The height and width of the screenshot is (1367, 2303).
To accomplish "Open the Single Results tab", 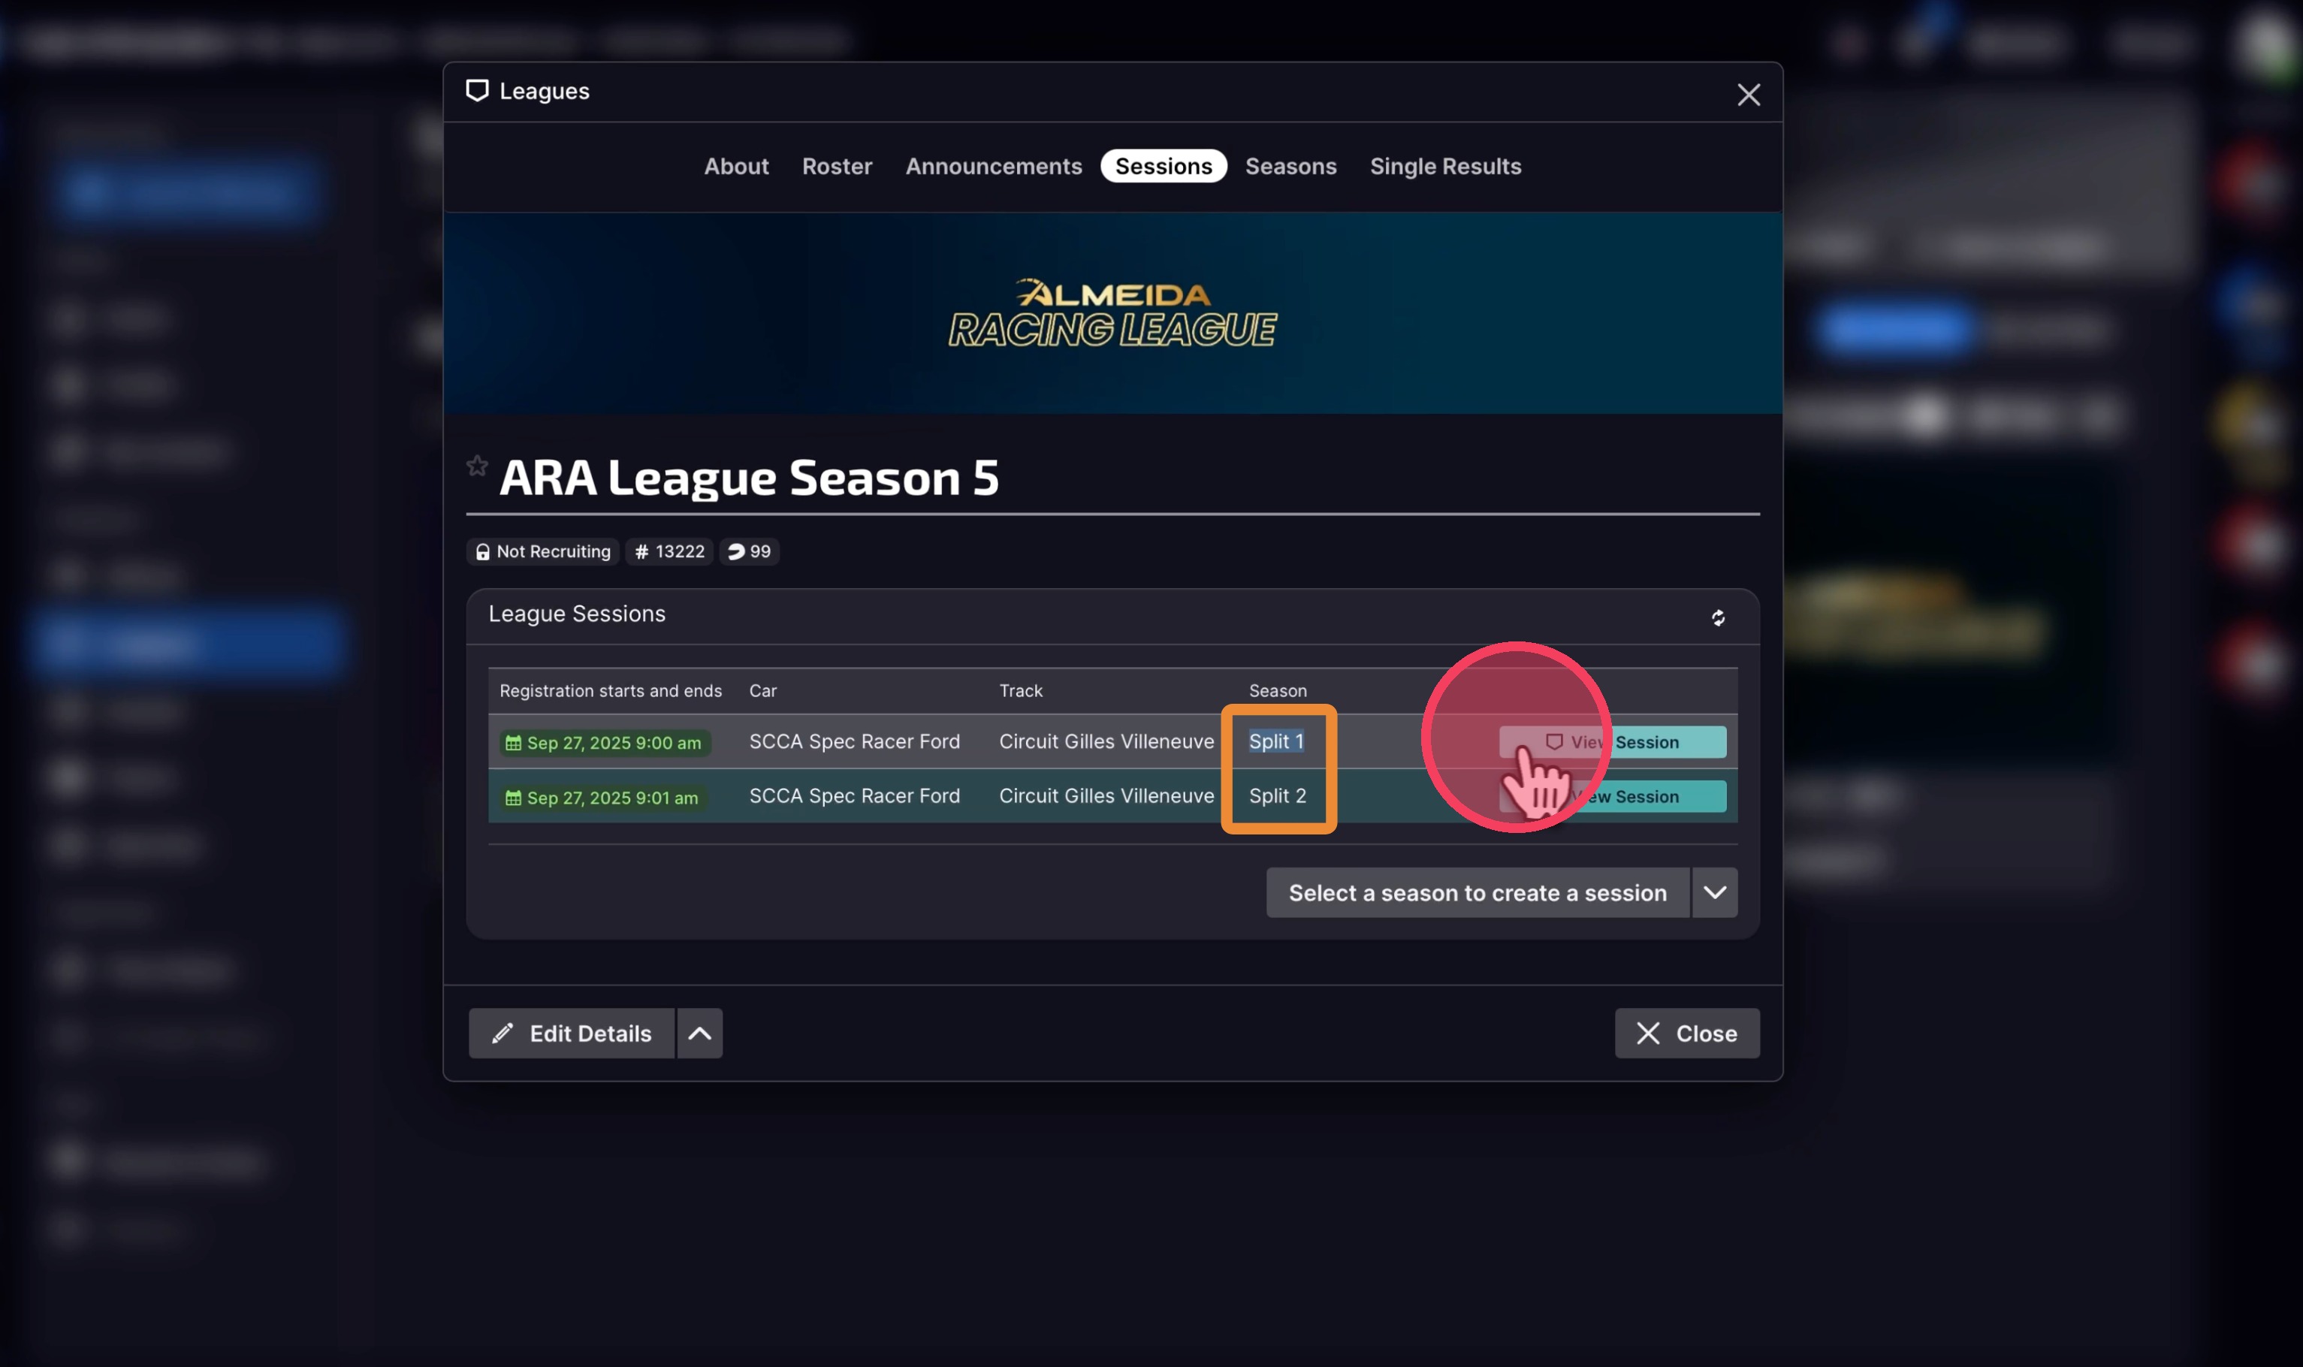I will point(1445,166).
